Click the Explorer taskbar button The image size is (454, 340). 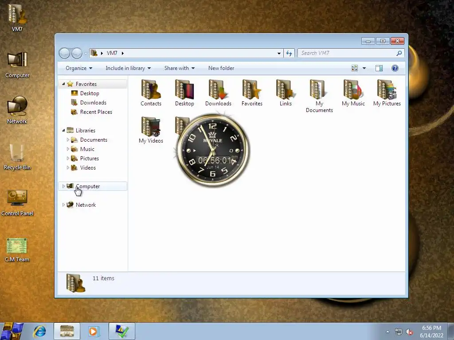(x=67, y=331)
